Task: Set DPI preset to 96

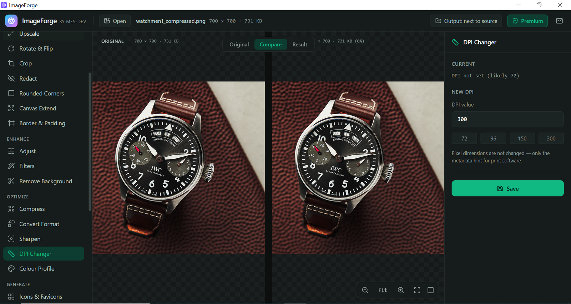Action: pos(493,138)
